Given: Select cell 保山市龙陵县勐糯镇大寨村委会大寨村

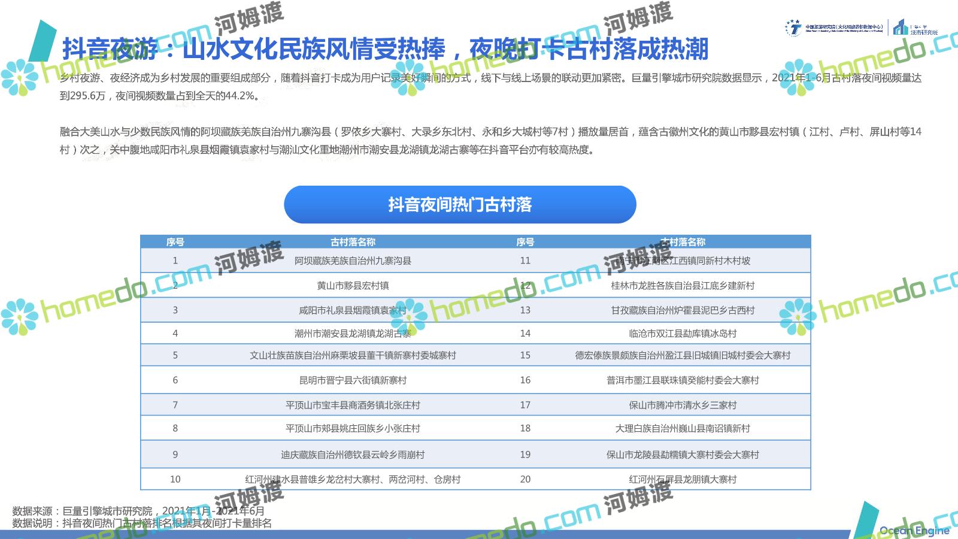Looking at the screenshot, I should (x=683, y=455).
